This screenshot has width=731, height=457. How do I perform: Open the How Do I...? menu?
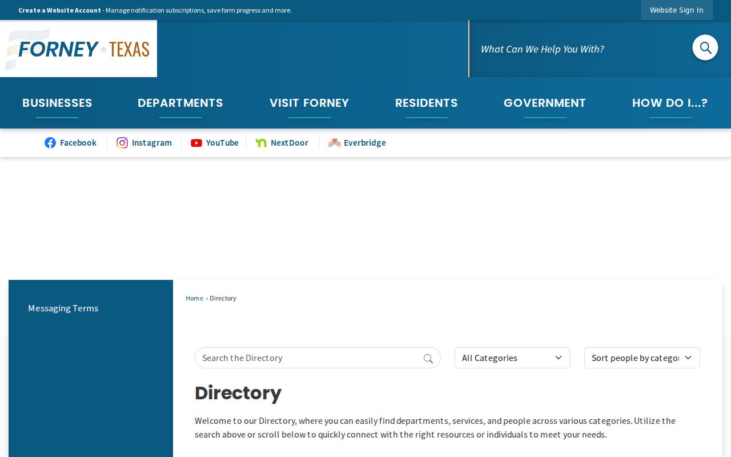pos(670,103)
